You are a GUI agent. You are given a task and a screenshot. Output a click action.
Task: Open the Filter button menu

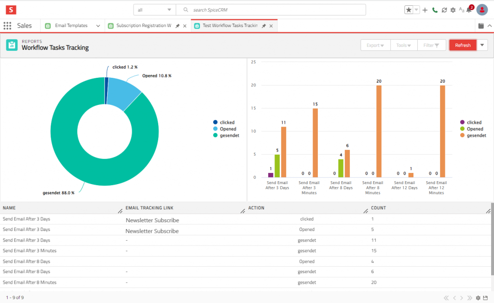pyautogui.click(x=431, y=45)
